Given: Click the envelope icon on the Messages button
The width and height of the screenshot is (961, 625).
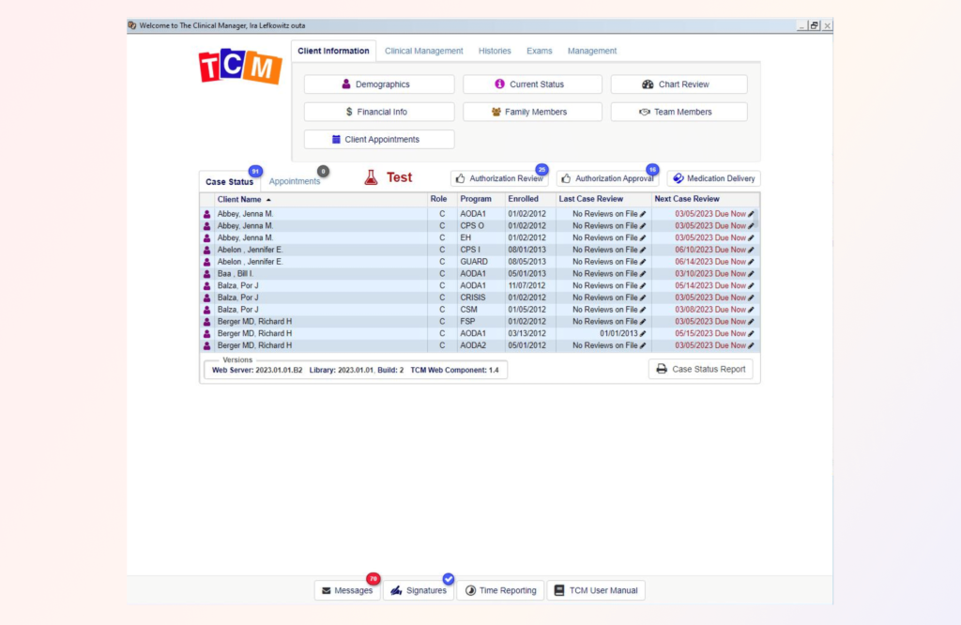Looking at the screenshot, I should (x=325, y=591).
